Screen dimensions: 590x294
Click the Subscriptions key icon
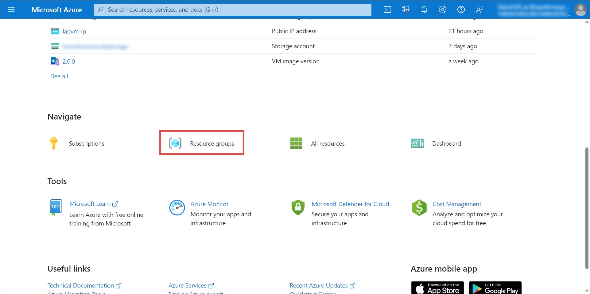[54, 143]
